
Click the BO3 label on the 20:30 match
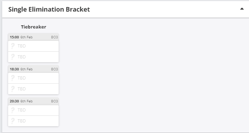coord(54,101)
